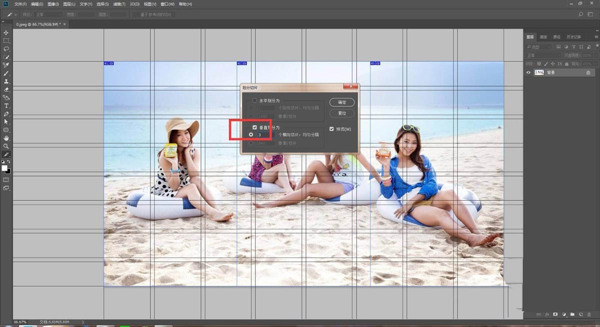The width and height of the screenshot is (600, 327).
Task: Open the layer blend mode dropdown
Action: coord(543,55)
